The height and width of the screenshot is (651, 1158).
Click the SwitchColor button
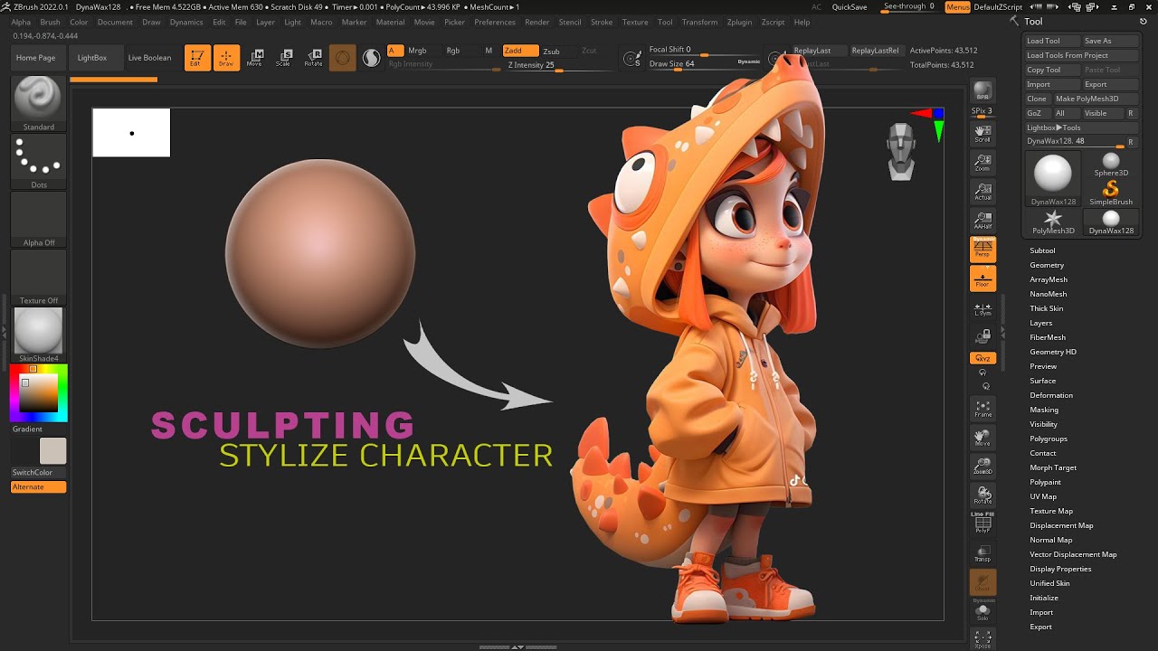38,472
